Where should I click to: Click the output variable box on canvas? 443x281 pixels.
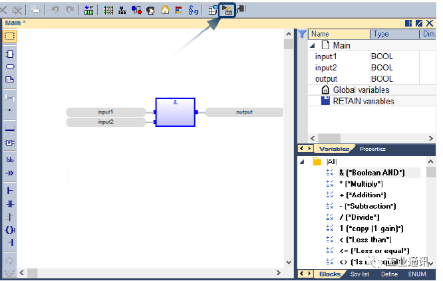pos(244,112)
